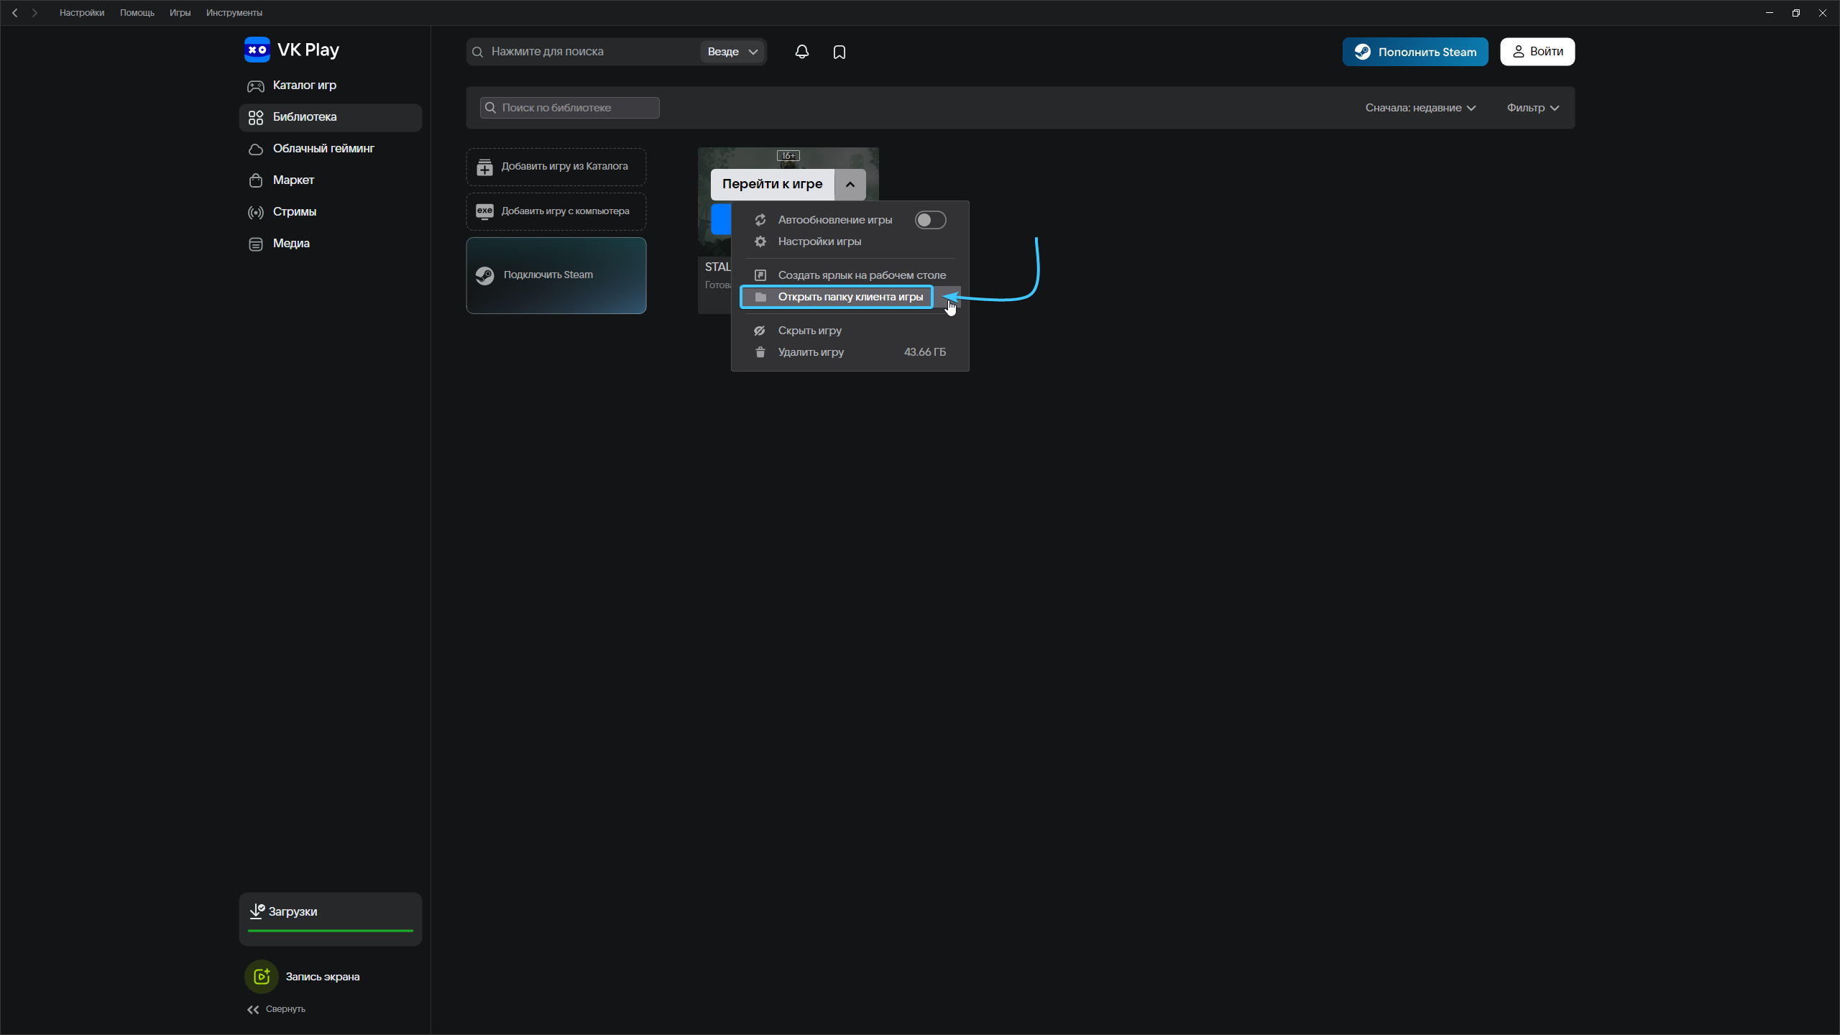
Task: Click the Войти login button
Action: pos(1537,52)
